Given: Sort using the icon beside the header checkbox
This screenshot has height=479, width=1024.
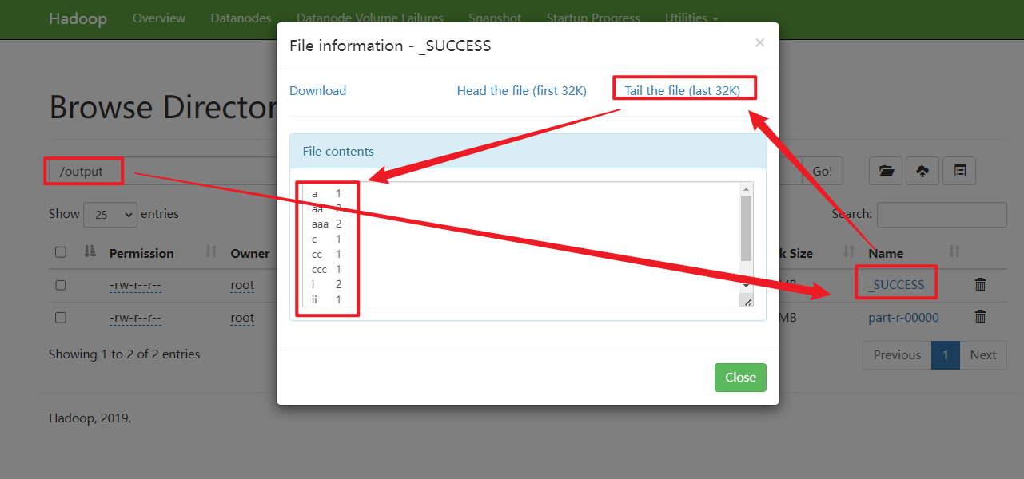Looking at the screenshot, I should click(90, 252).
